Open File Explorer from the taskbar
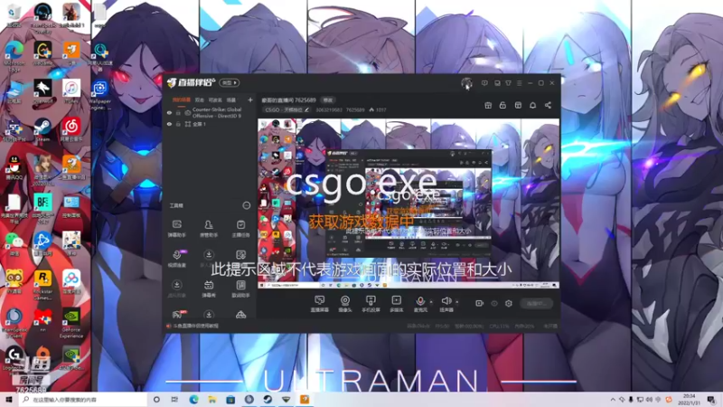The image size is (723, 407). point(212,400)
